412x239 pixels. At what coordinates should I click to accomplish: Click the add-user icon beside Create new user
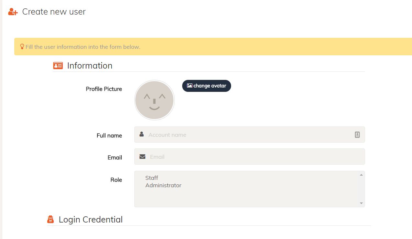13,12
